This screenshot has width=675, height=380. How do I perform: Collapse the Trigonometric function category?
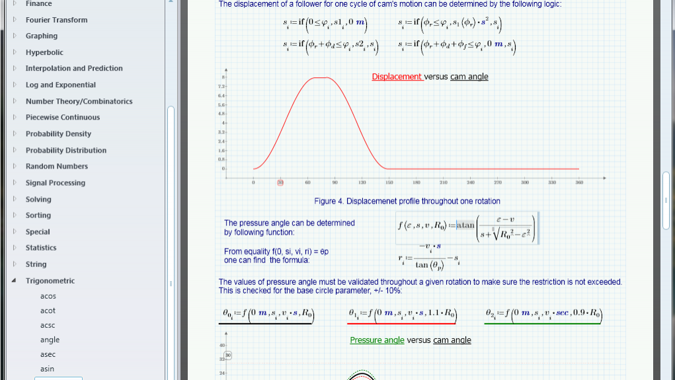(15, 281)
